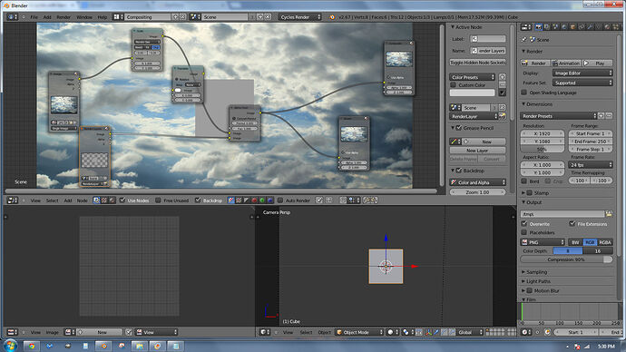The height and width of the screenshot is (352, 626).
Task: Open the Modifiers wrench tab icon
Action: point(590,27)
